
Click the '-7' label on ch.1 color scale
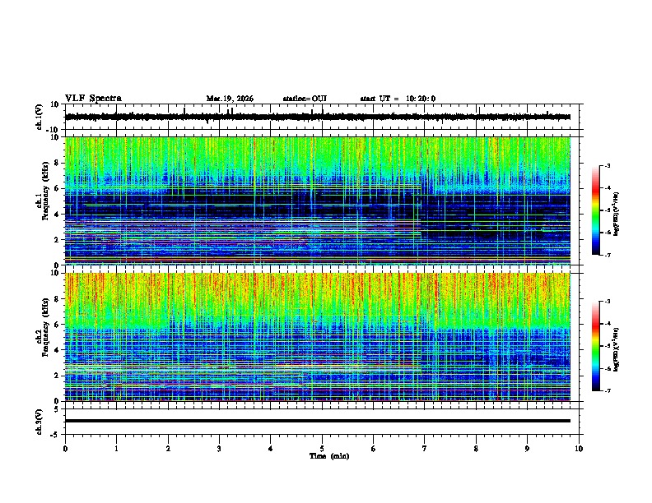[x=607, y=255]
